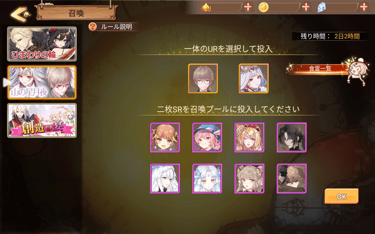
Task: Switch to the 創造の宴 summon banner
Action: 42,120
